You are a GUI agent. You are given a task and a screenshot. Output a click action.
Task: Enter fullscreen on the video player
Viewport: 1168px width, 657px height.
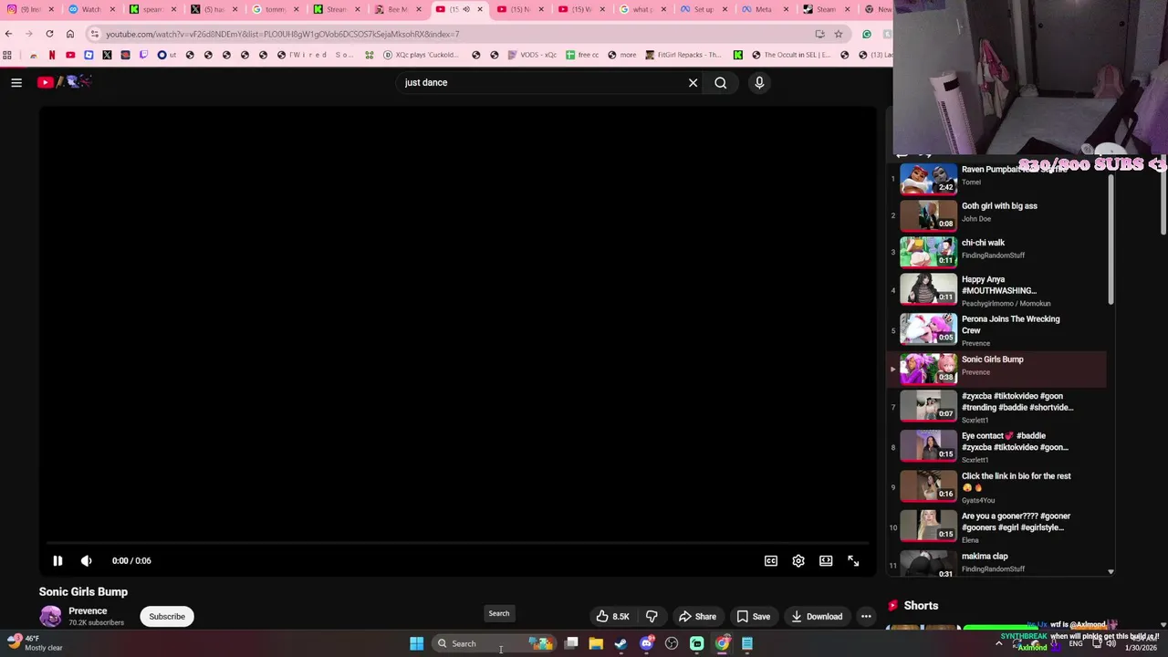click(853, 561)
